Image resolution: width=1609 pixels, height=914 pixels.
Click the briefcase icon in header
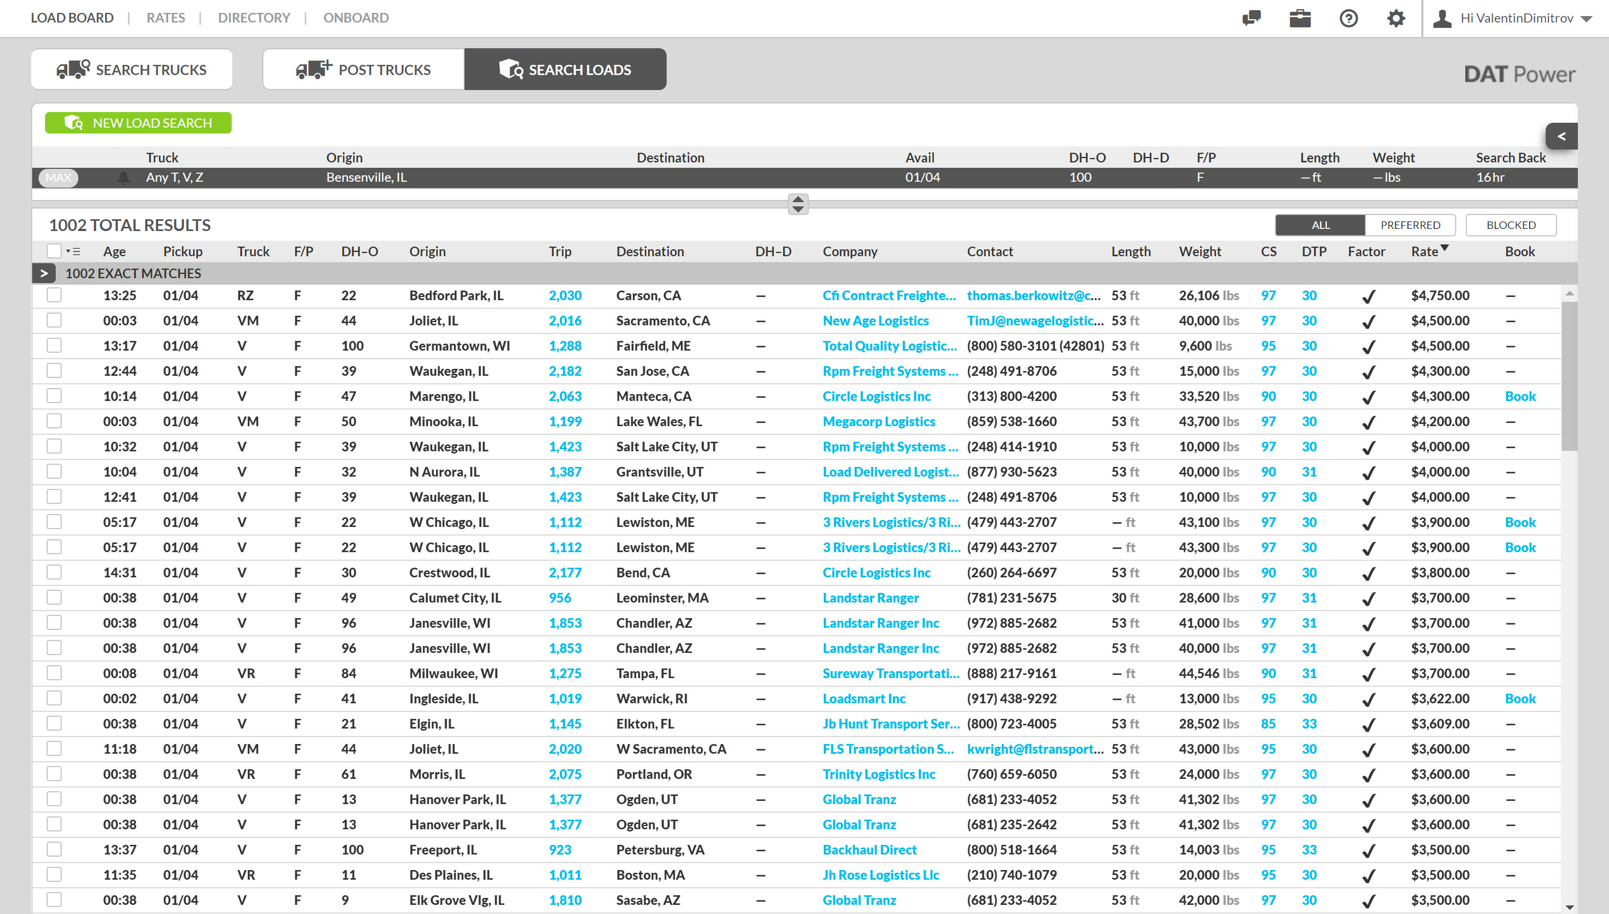tap(1300, 18)
